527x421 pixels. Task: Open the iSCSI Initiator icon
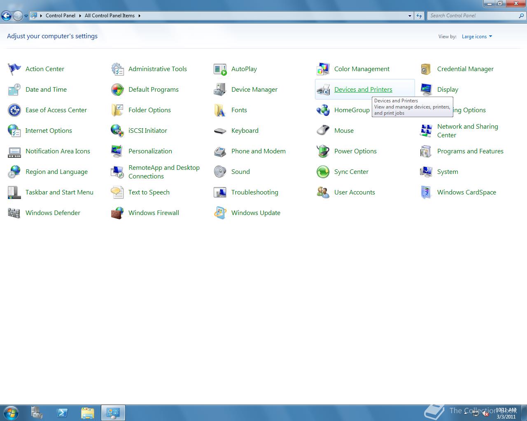coord(117,131)
